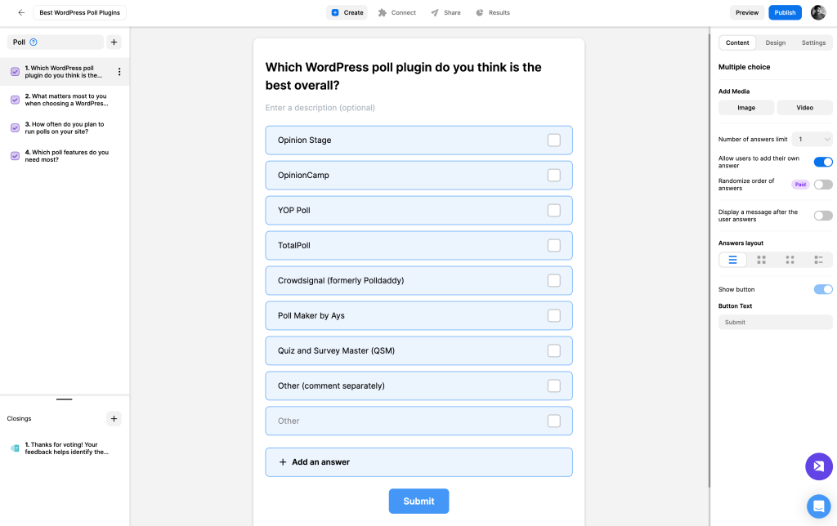Click the Poll help question mark icon
Screen dimensions: 837x526
34,42
